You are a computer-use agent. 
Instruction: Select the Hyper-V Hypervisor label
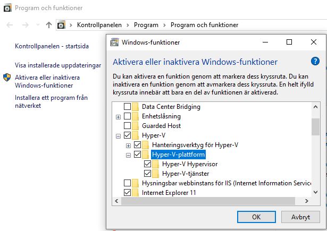(190, 164)
